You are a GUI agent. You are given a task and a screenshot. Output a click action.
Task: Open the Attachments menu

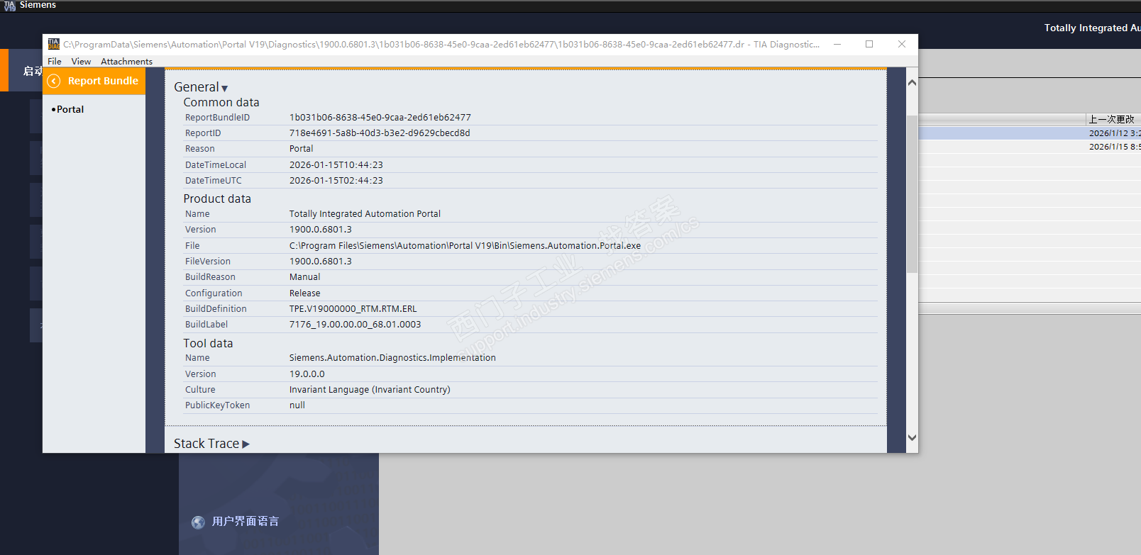coord(126,62)
